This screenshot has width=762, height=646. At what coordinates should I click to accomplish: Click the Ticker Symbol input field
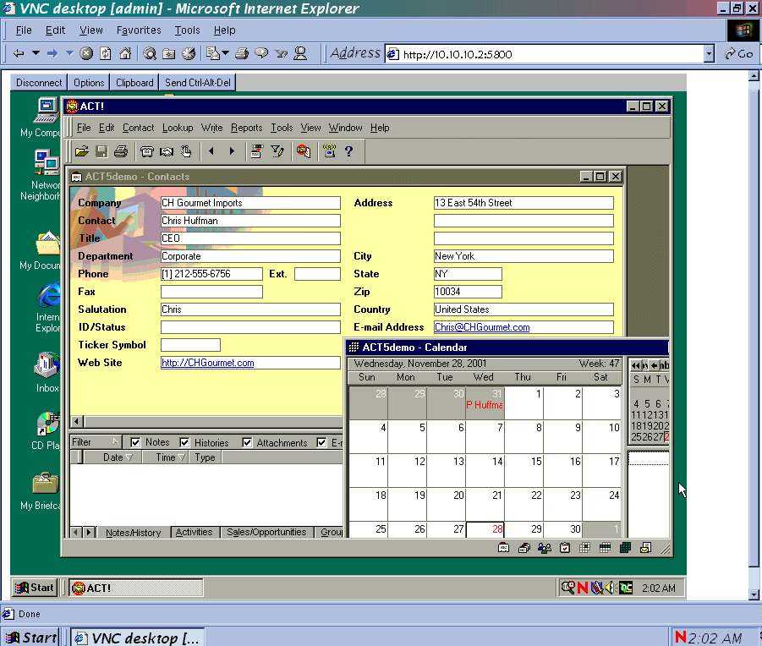coord(190,345)
